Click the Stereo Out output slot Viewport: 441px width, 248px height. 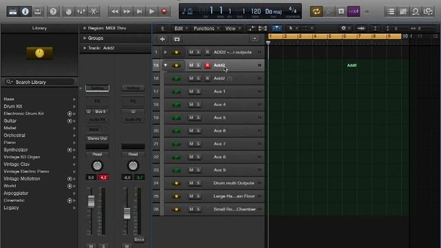[97, 138]
